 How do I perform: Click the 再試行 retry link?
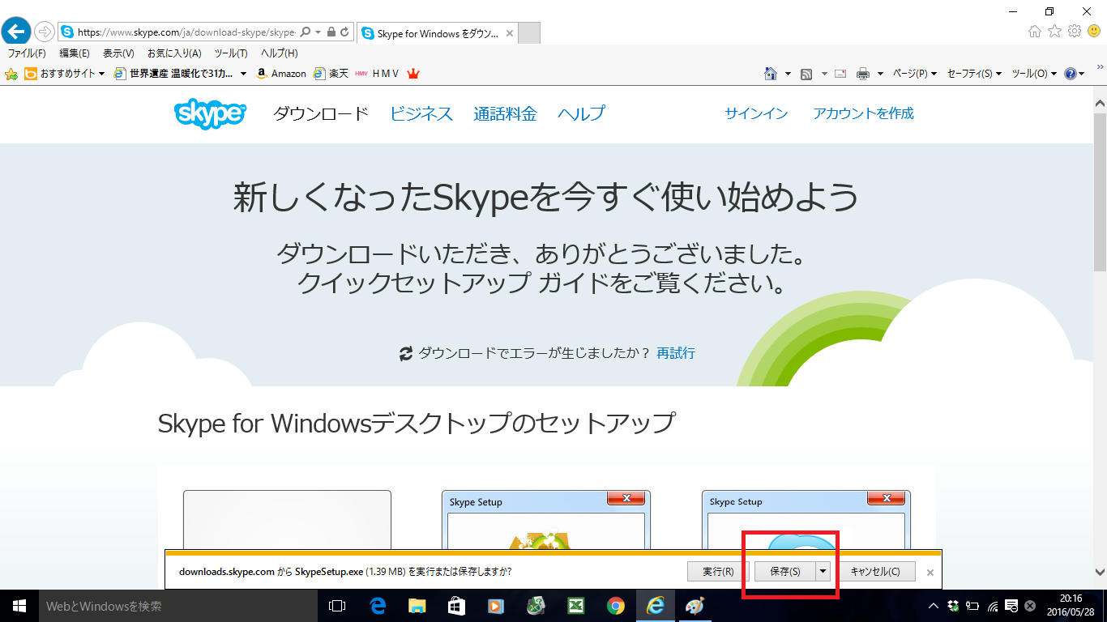click(x=676, y=353)
